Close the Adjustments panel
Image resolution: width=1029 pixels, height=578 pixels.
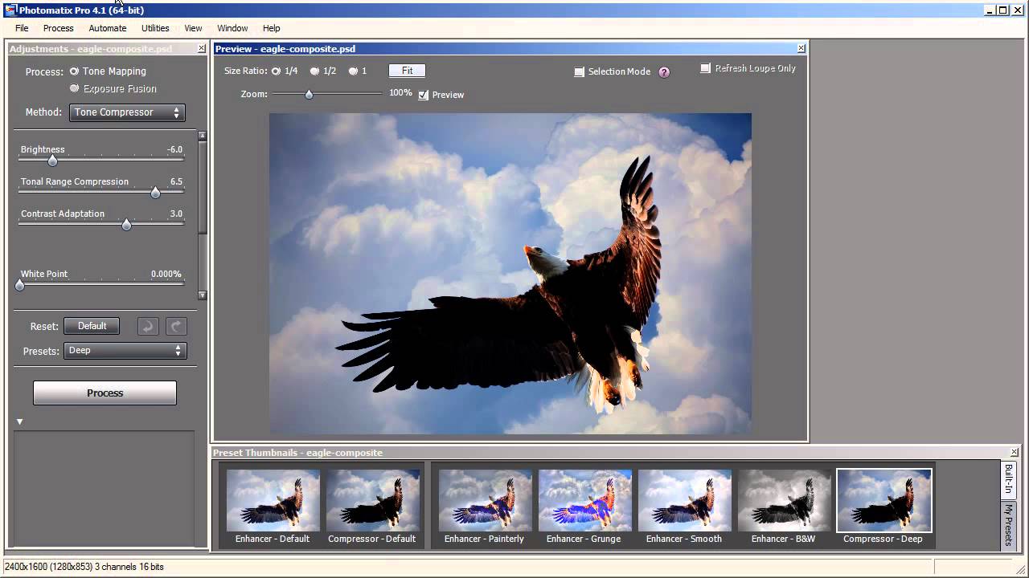[201, 49]
